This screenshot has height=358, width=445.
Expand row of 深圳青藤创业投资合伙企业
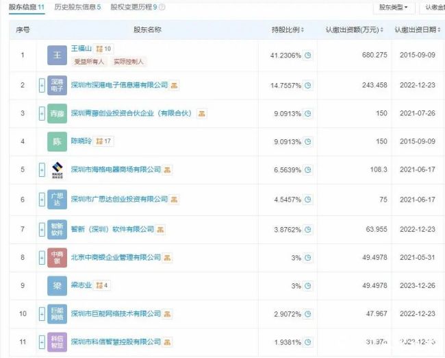tap(42, 113)
